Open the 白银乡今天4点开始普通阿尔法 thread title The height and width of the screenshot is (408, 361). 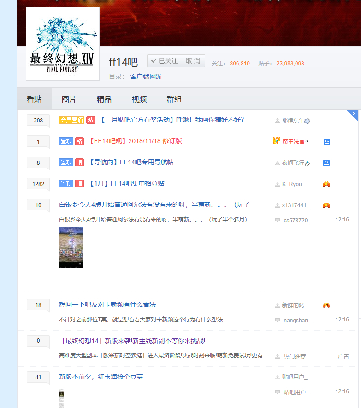[x=154, y=205]
